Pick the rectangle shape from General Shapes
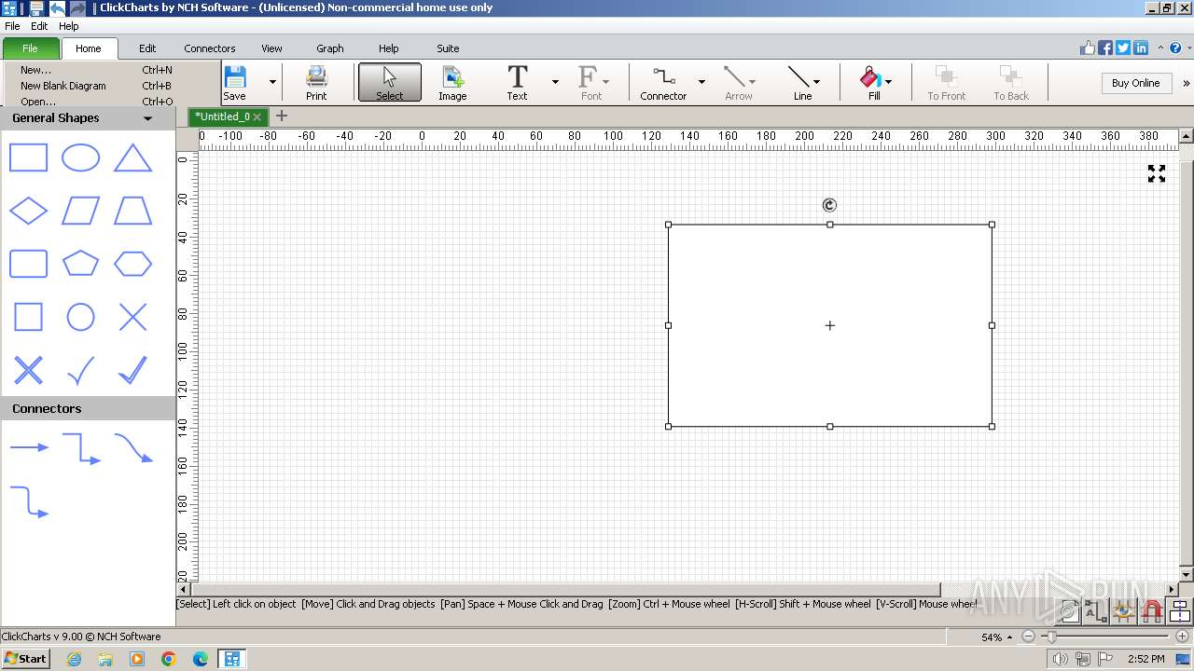Image resolution: width=1194 pixels, height=671 pixels. pyautogui.click(x=28, y=157)
